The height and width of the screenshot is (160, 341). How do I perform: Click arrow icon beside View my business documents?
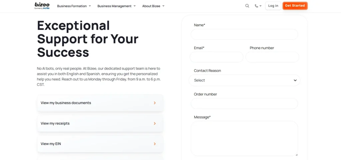(x=155, y=103)
